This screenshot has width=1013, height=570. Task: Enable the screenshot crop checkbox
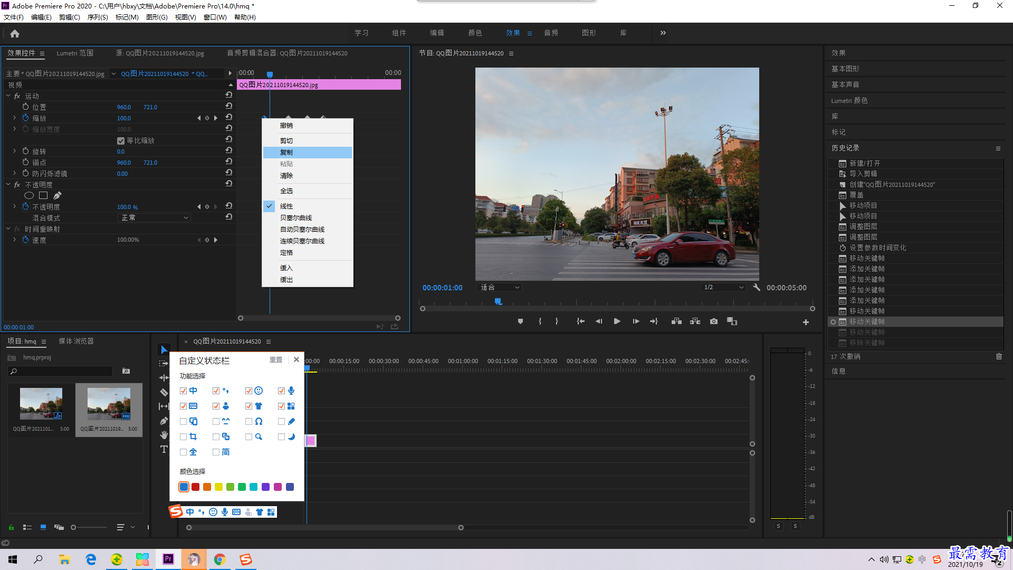tap(183, 437)
